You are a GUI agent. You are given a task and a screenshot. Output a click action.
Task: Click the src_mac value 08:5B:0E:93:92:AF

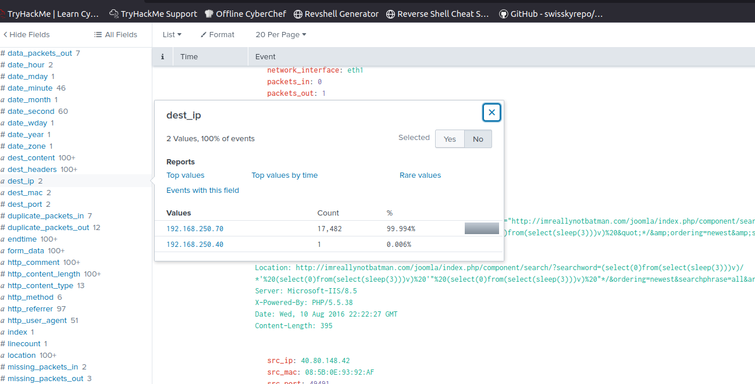339,372
